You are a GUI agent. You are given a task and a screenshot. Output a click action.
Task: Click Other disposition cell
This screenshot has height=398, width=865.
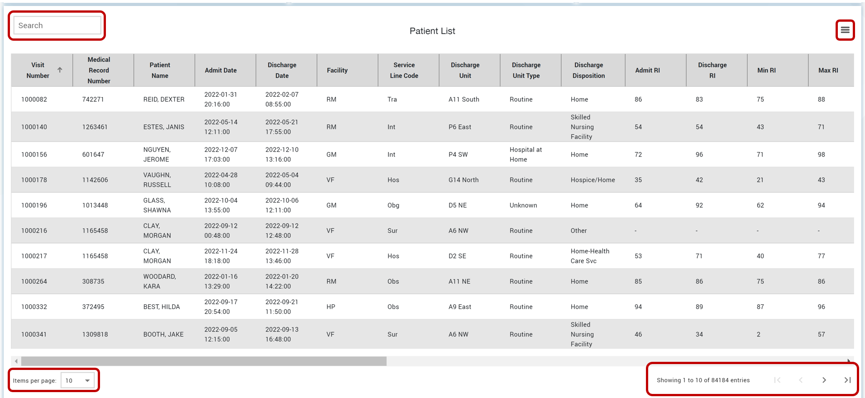click(x=578, y=231)
